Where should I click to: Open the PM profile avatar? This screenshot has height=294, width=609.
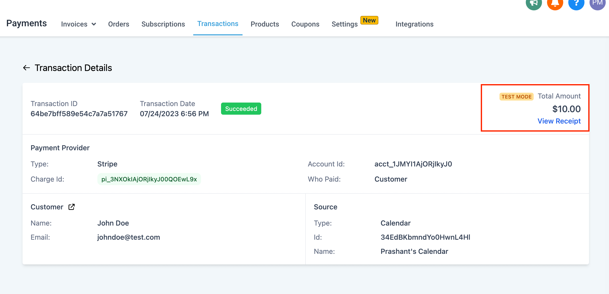pos(597,3)
